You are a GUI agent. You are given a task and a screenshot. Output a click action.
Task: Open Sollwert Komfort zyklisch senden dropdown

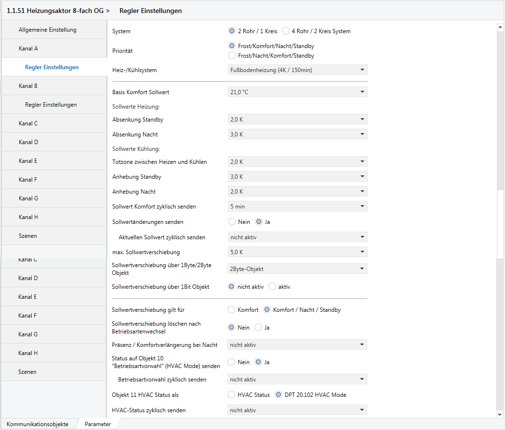[298, 207]
